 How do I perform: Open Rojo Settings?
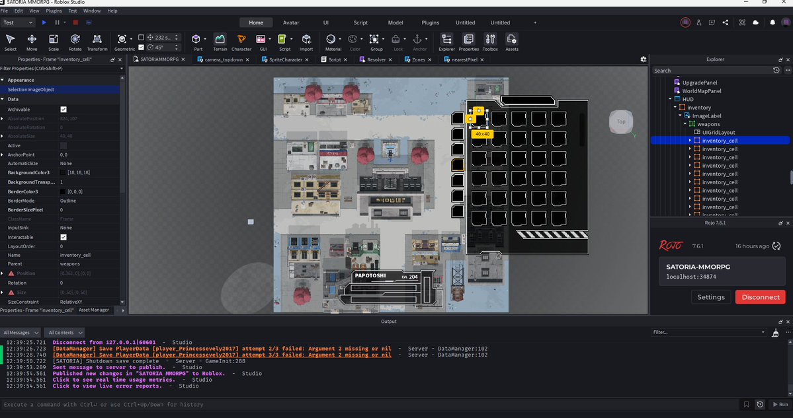[710, 297]
